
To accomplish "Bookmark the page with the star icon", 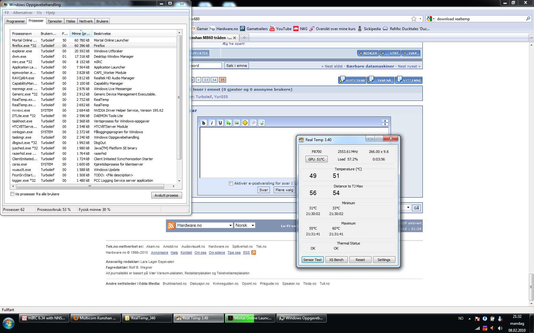I will 414,19.
